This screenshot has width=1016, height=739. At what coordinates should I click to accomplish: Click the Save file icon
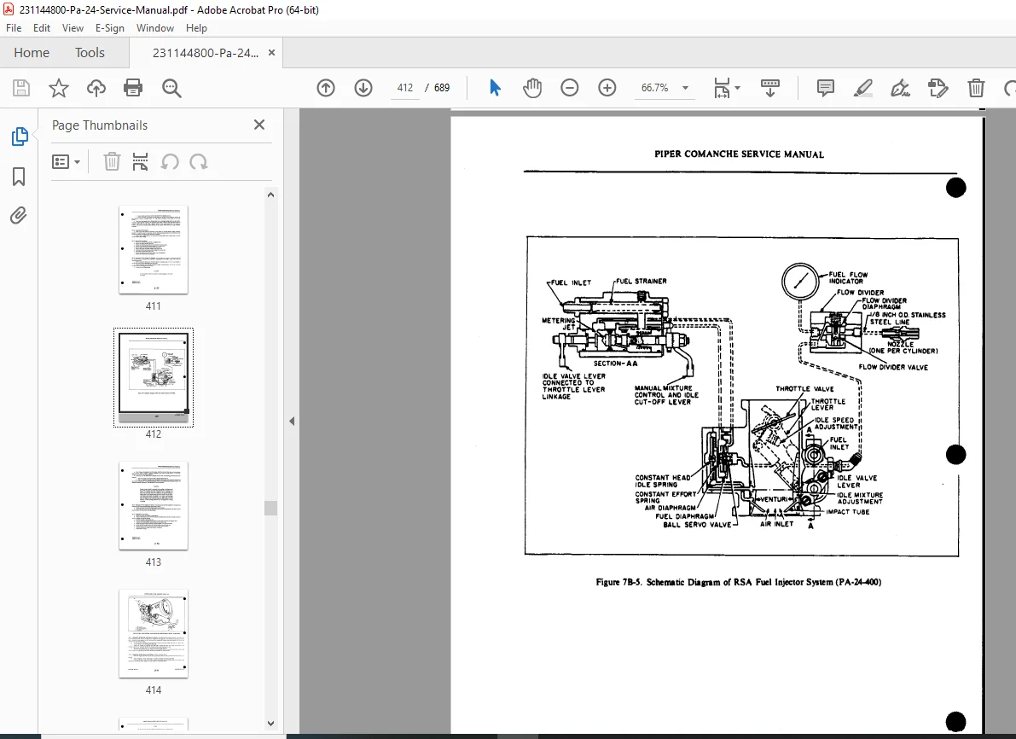coord(21,88)
